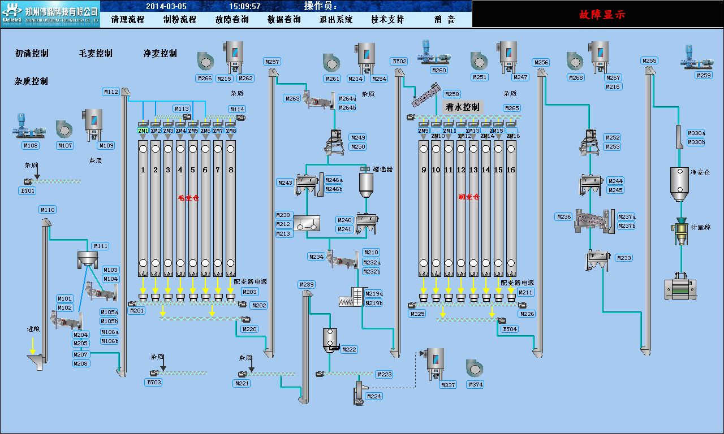Select the BY04 conveyor label

510,329
